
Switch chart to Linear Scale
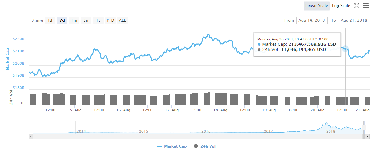pyautogui.click(x=316, y=6)
